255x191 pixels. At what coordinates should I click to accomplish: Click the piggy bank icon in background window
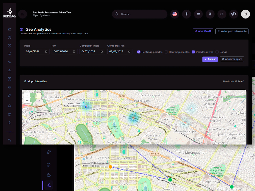[49, 175]
